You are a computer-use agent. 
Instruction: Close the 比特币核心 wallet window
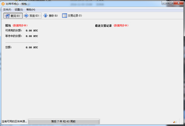(179, 3)
